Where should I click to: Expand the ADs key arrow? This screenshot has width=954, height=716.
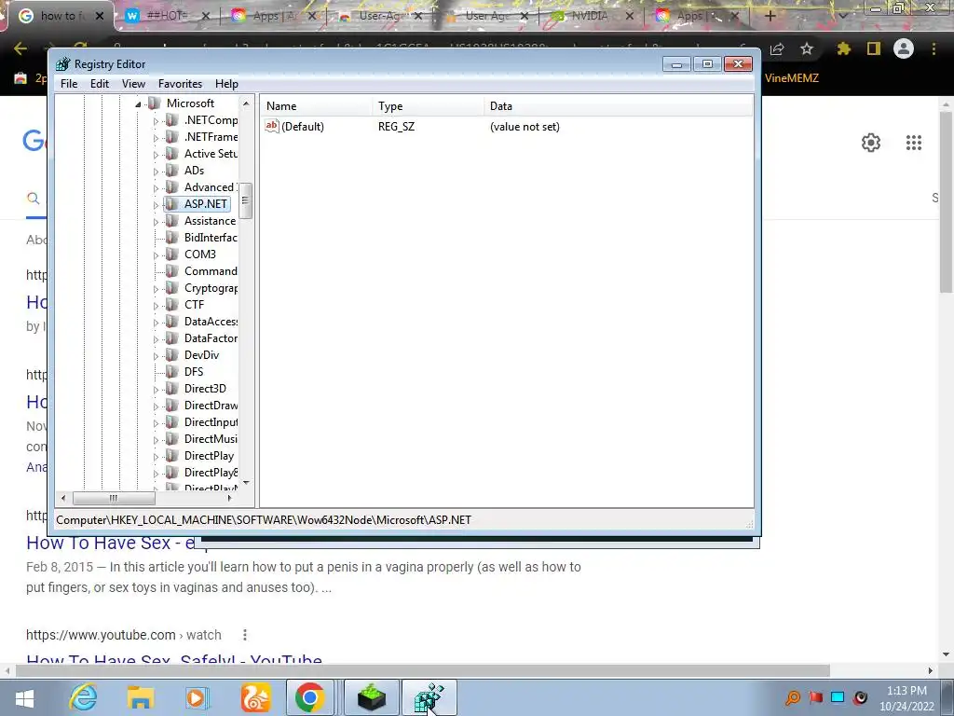pyautogui.click(x=156, y=172)
